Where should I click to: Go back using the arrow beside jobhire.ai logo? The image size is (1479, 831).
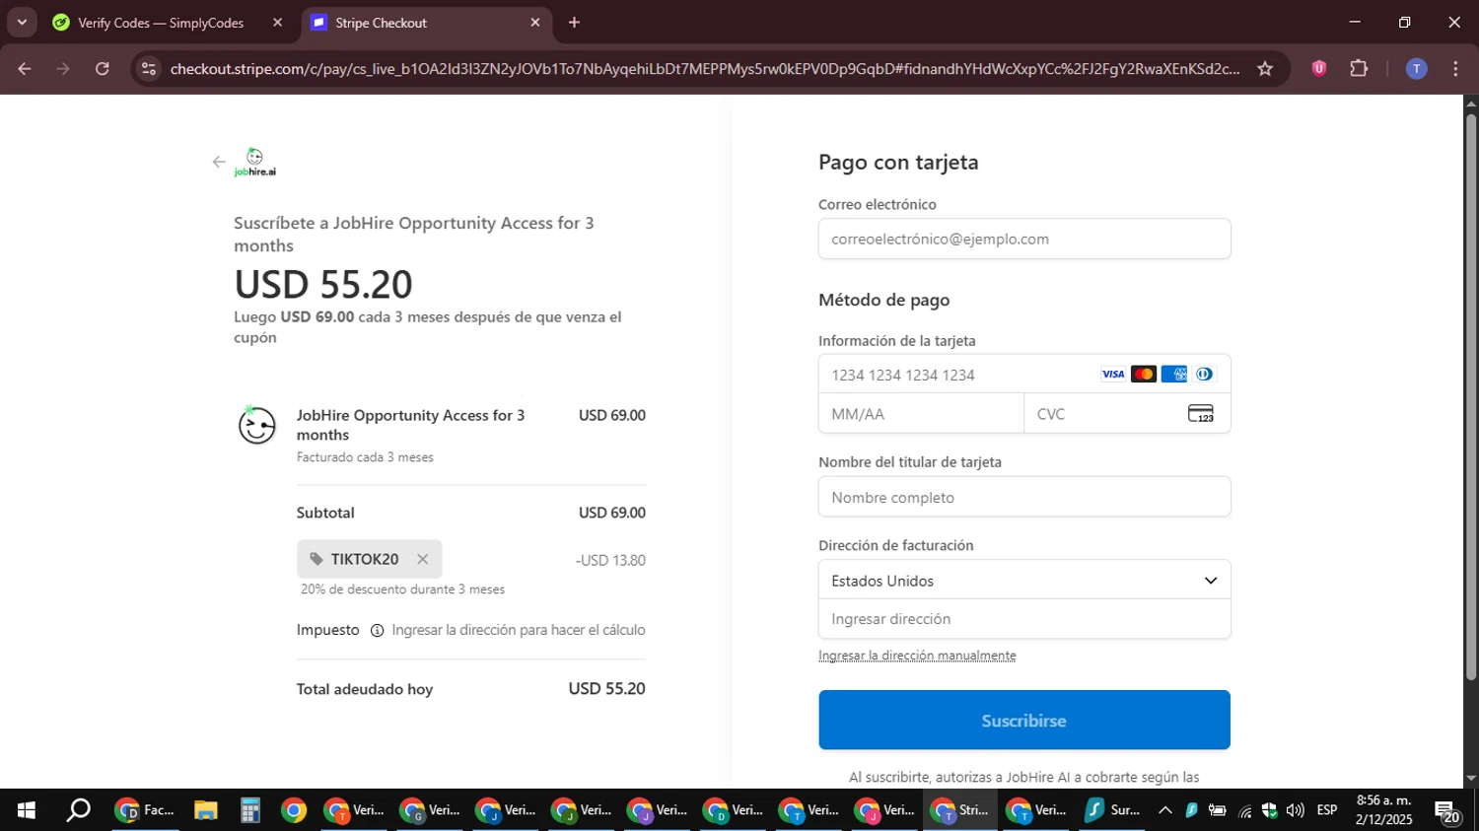pyautogui.click(x=219, y=163)
